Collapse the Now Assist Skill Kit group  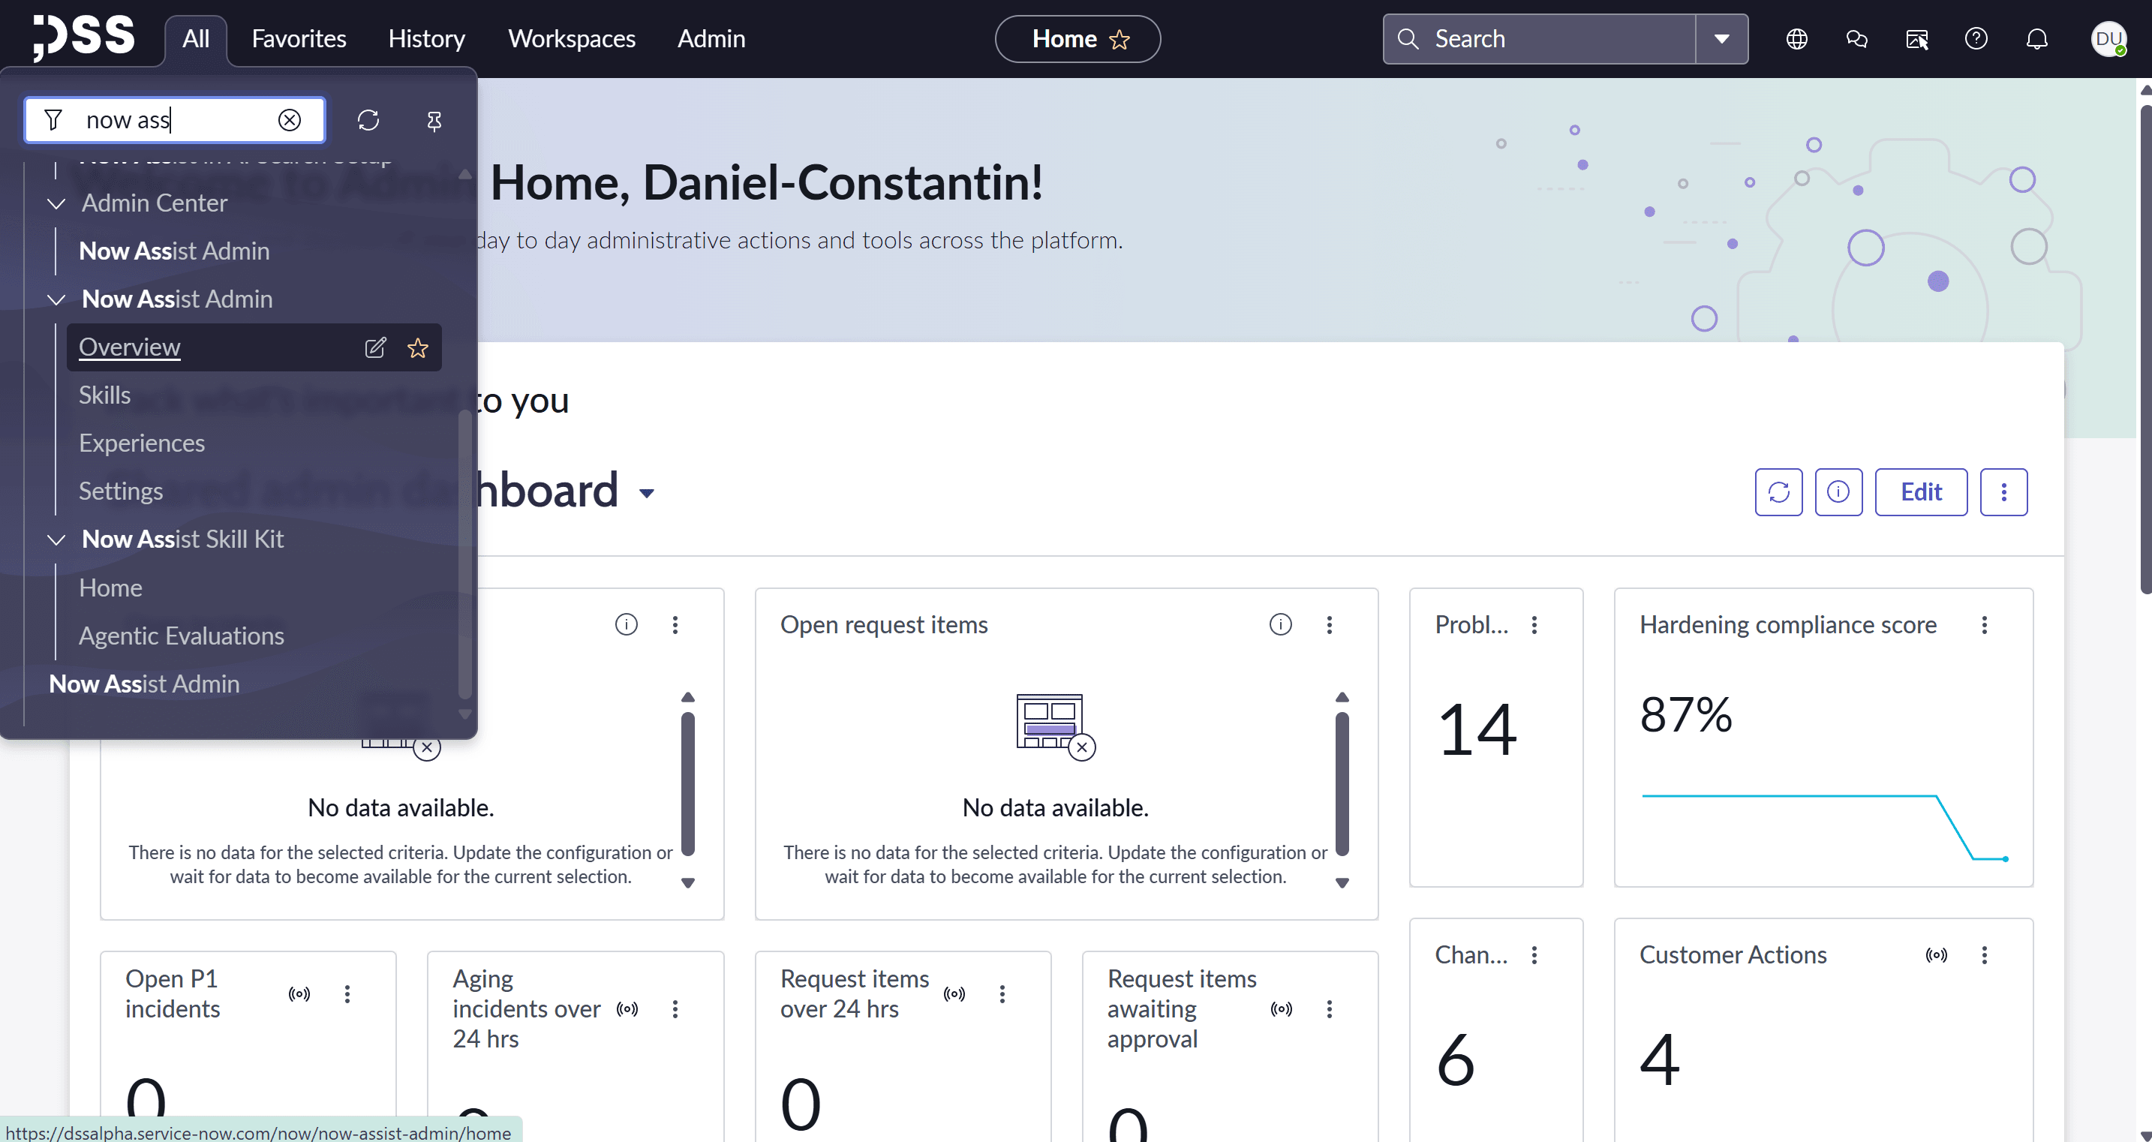click(56, 539)
